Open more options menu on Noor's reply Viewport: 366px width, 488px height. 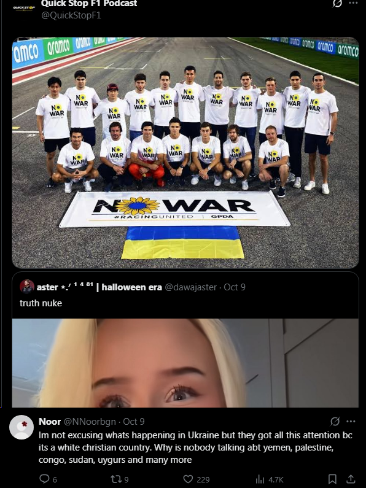click(351, 421)
